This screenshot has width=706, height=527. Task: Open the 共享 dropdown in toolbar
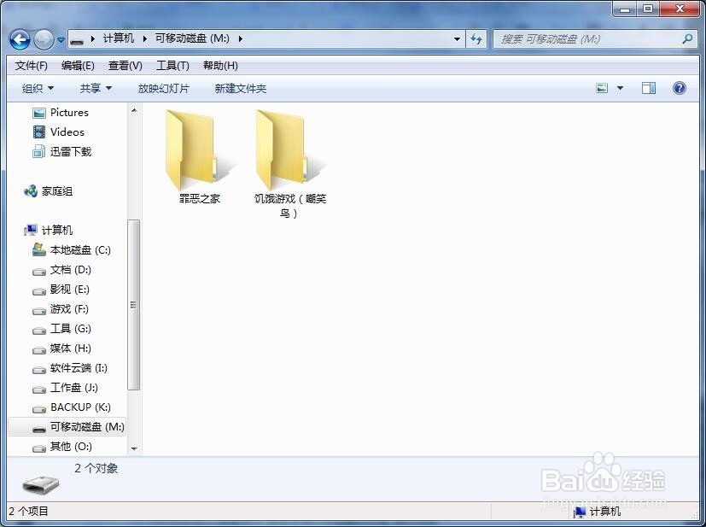tap(96, 89)
